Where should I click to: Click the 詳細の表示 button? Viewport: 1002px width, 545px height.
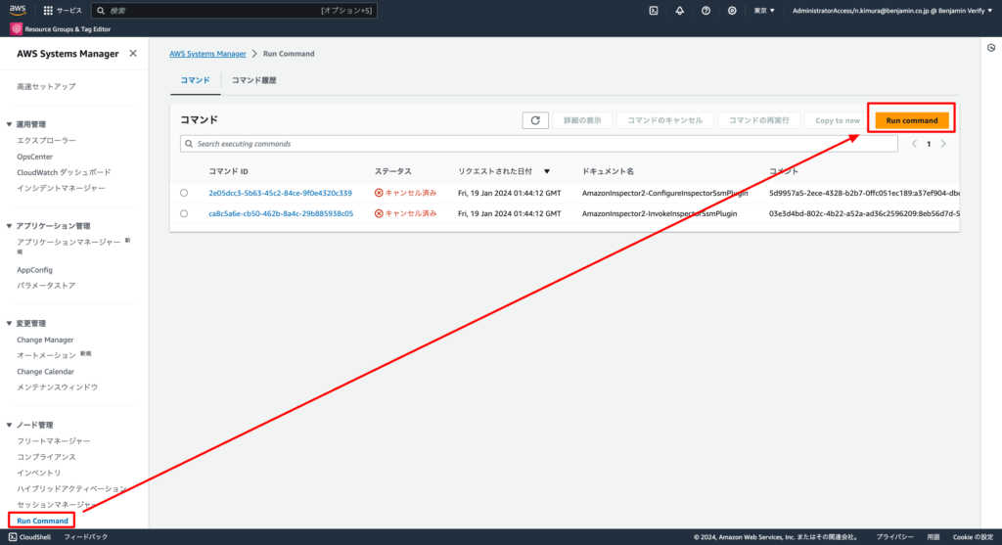tap(582, 120)
